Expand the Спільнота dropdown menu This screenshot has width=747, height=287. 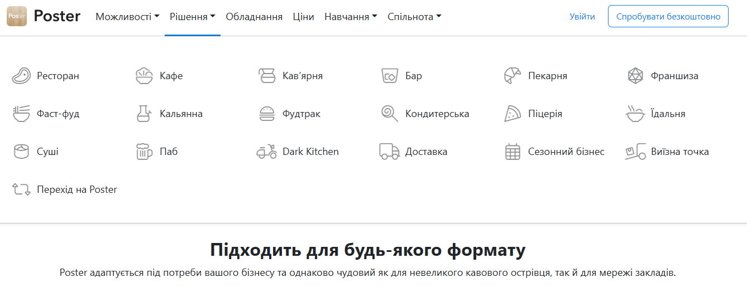click(414, 17)
